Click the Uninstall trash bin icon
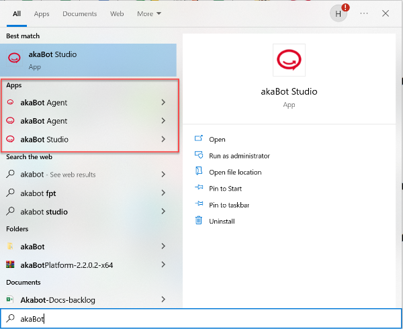Image resolution: width=403 pixels, height=329 pixels. [x=199, y=220]
